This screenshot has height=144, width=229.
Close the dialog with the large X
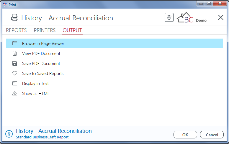click(x=220, y=17)
